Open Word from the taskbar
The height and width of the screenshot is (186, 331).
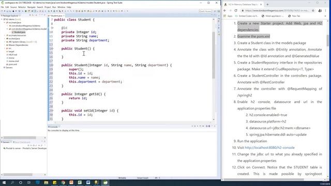coord(88,182)
